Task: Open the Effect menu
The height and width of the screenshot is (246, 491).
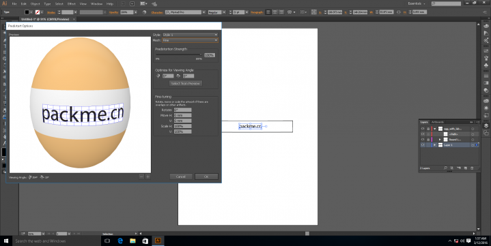Action: [72, 4]
